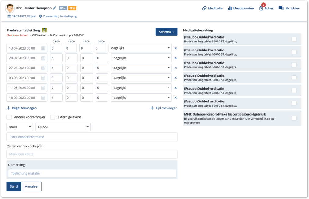Click the FK icon next to Prednison
The width and height of the screenshot is (309, 199).
pos(44,30)
